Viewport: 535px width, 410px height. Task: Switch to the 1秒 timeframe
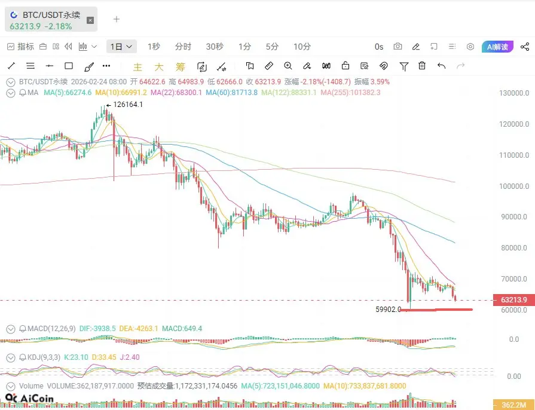click(x=154, y=47)
